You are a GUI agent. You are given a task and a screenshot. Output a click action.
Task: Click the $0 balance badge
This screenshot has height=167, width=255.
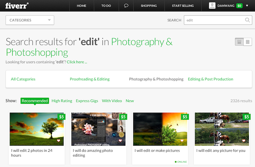point(239,6)
